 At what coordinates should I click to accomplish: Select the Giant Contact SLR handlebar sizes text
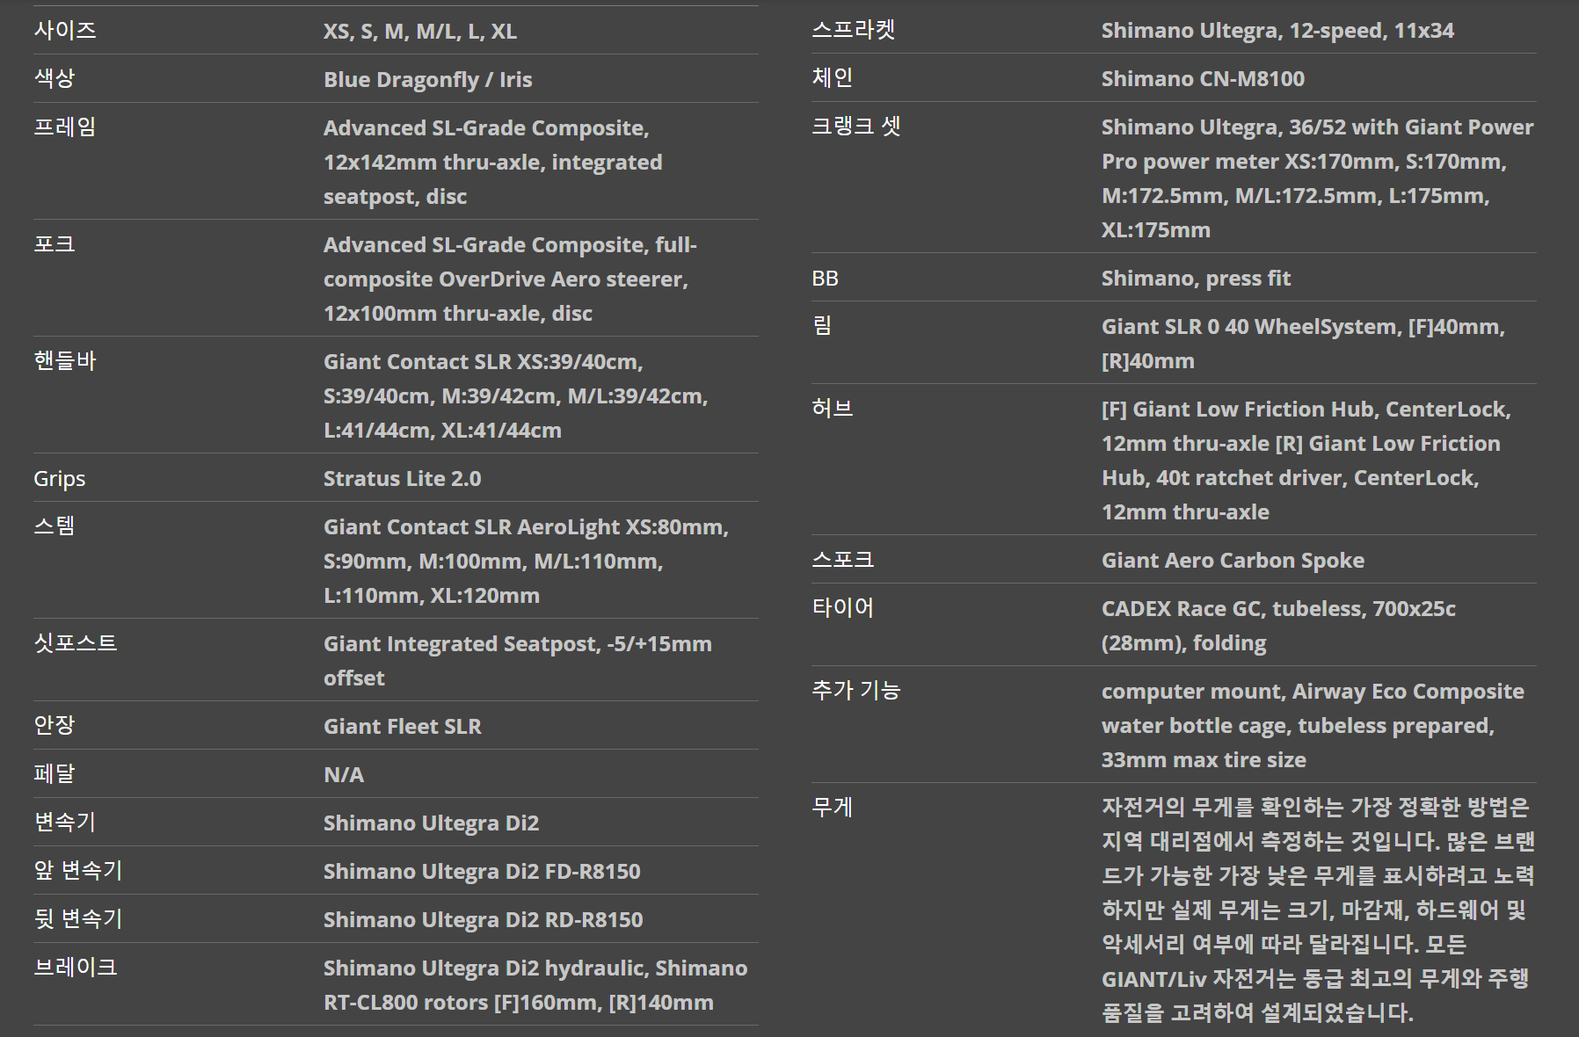pyautogui.click(x=516, y=395)
